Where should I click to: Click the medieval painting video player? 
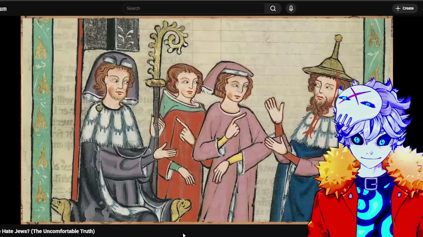coord(207,120)
